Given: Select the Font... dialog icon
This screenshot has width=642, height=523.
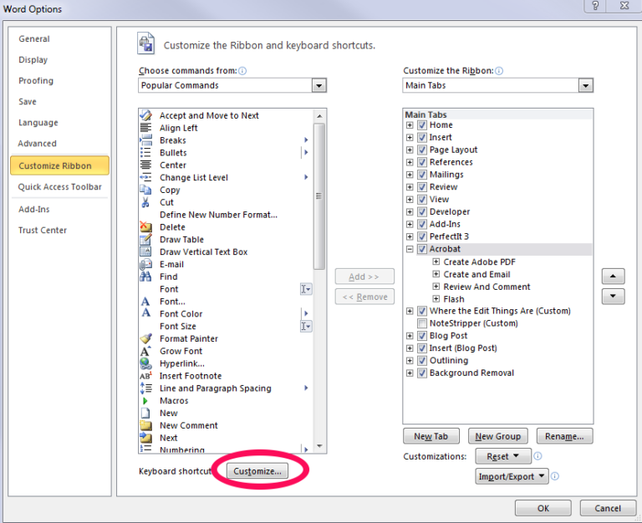Looking at the screenshot, I should pyautogui.click(x=145, y=302).
